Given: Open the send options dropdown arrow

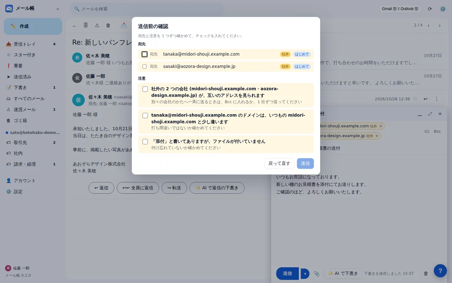Looking at the screenshot, I should click(305, 273).
